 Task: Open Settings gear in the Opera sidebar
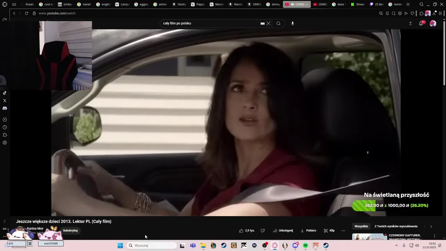coord(5,143)
